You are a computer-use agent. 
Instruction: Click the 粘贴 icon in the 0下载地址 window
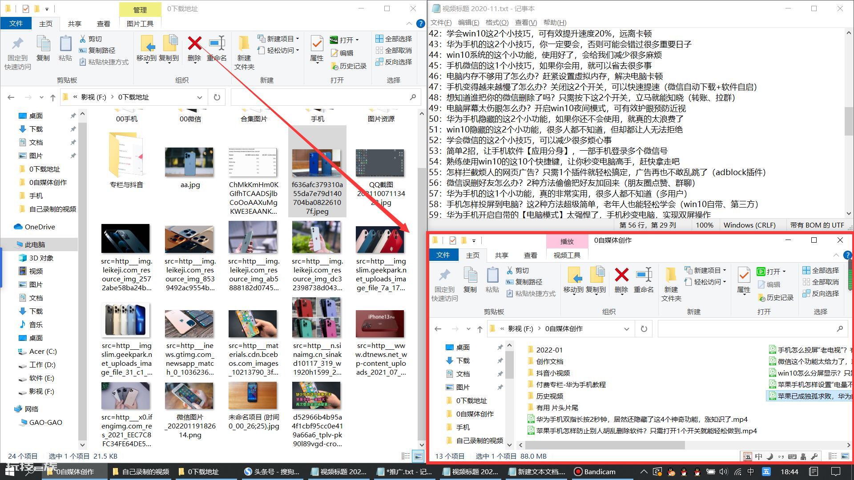click(65, 43)
